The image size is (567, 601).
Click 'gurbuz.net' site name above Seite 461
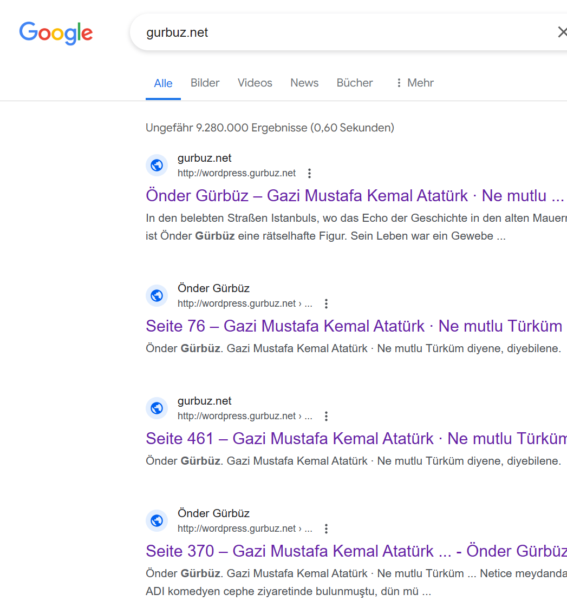[205, 401]
